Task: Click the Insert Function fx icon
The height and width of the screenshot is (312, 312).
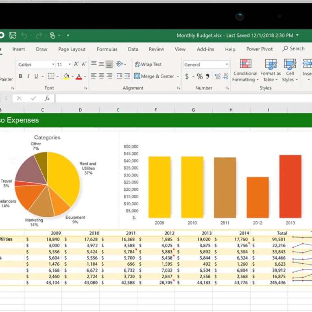Action: coord(47,98)
